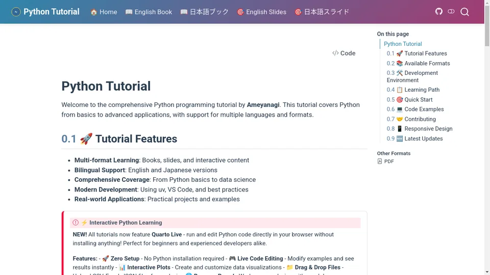Viewport: 490px width, 275px height.
Task: Jump to Python Tutorial in page outline
Action: 403,44
